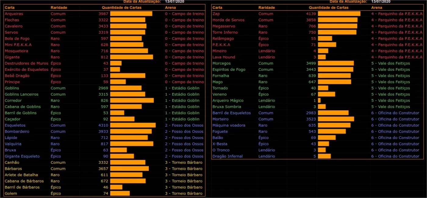Select the Barril de Esqueletos cell
This screenshot has width=427, height=198.
(231, 113)
